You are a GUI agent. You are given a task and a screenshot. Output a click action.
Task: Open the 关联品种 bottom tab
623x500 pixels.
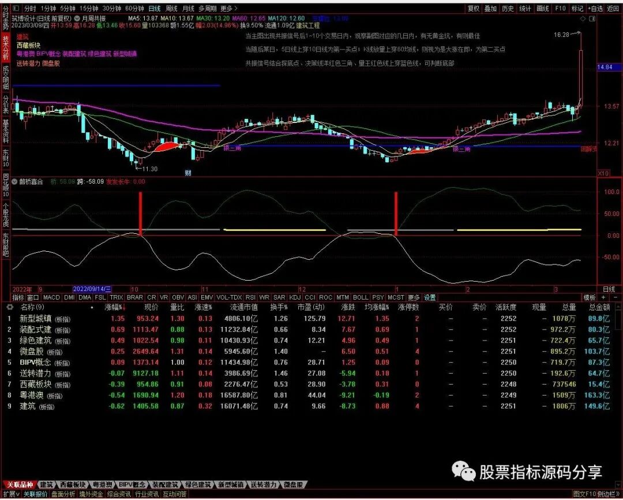(20, 484)
